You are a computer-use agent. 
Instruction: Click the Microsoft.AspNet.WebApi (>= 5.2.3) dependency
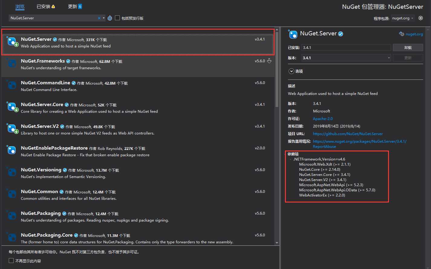point(331,185)
